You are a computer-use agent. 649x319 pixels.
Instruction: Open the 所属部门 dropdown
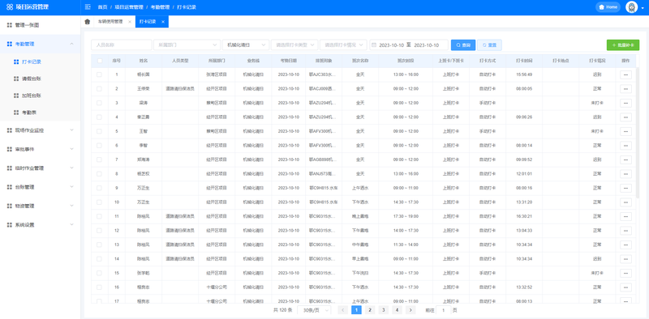(187, 45)
